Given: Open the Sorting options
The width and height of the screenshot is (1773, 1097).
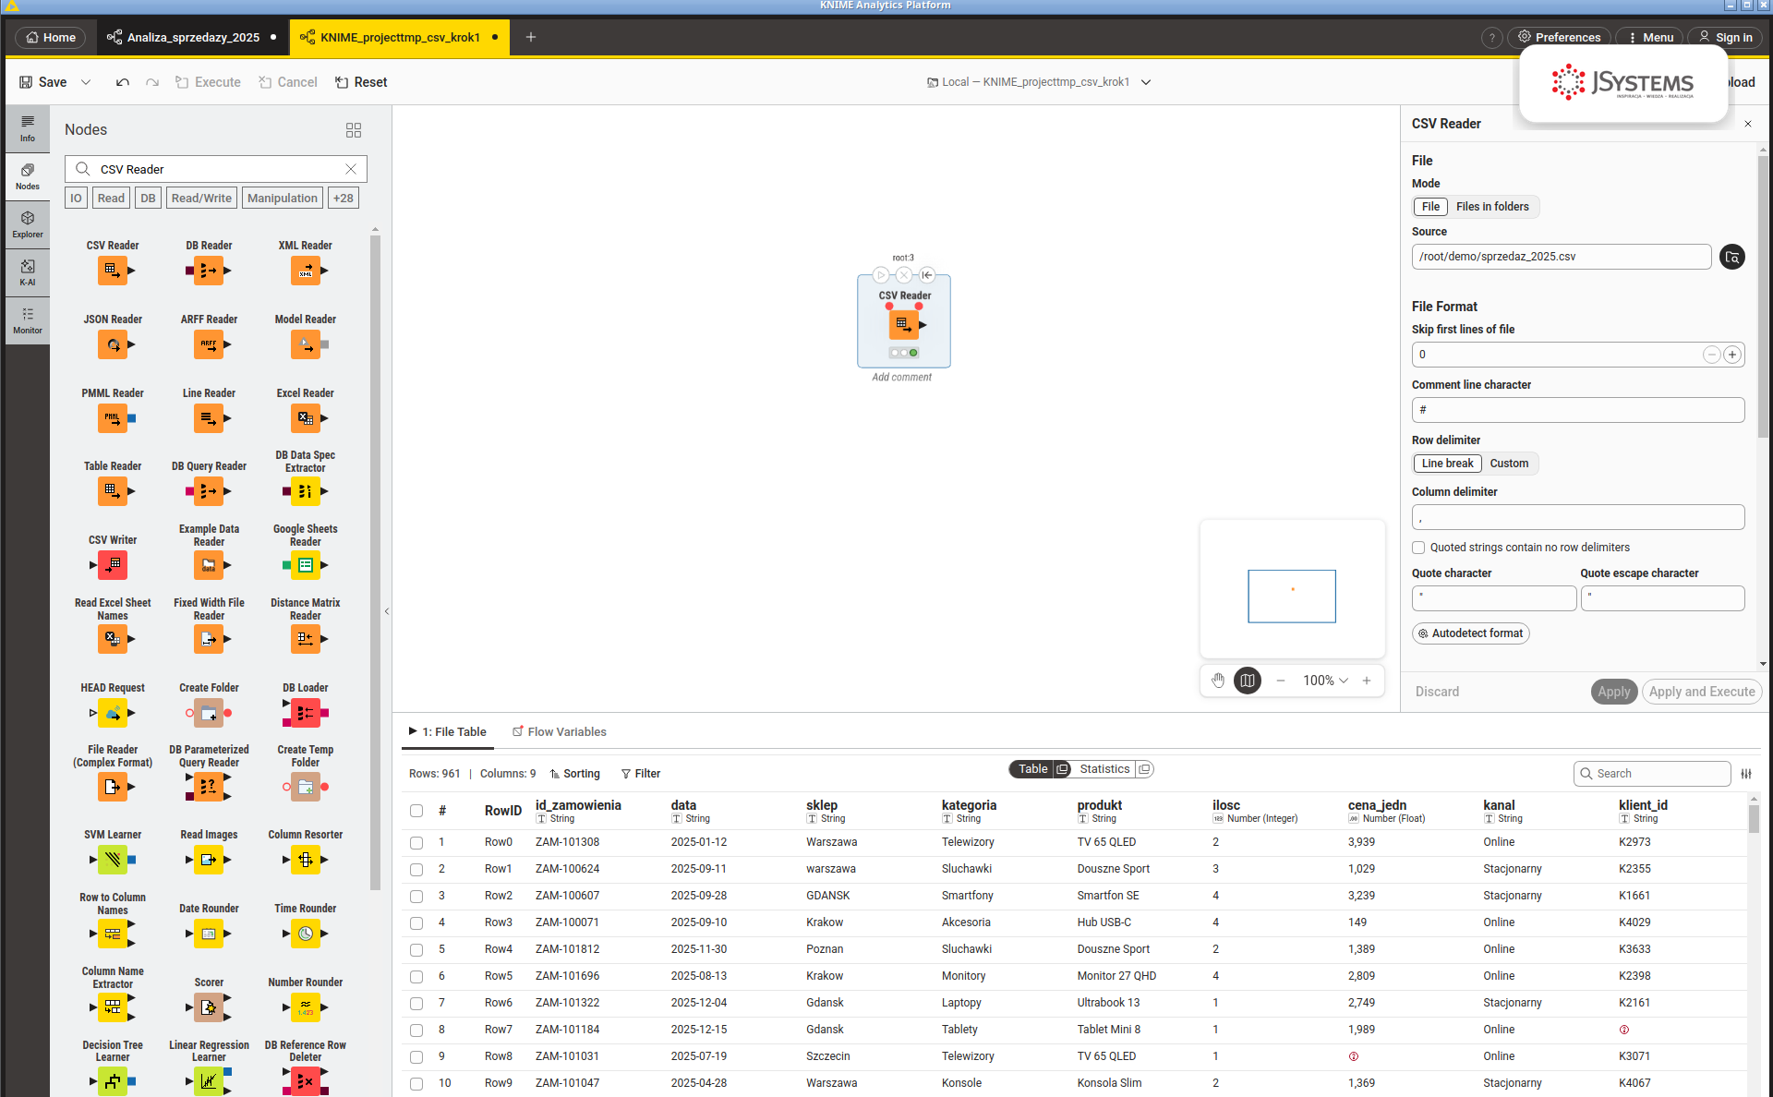Looking at the screenshot, I should click(574, 774).
